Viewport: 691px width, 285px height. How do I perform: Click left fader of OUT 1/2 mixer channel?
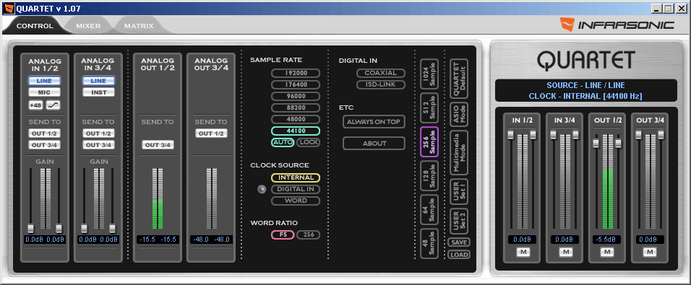pyautogui.click(x=596, y=144)
